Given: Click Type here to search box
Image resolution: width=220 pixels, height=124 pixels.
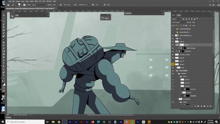Looking at the screenshot, I should (25, 122).
